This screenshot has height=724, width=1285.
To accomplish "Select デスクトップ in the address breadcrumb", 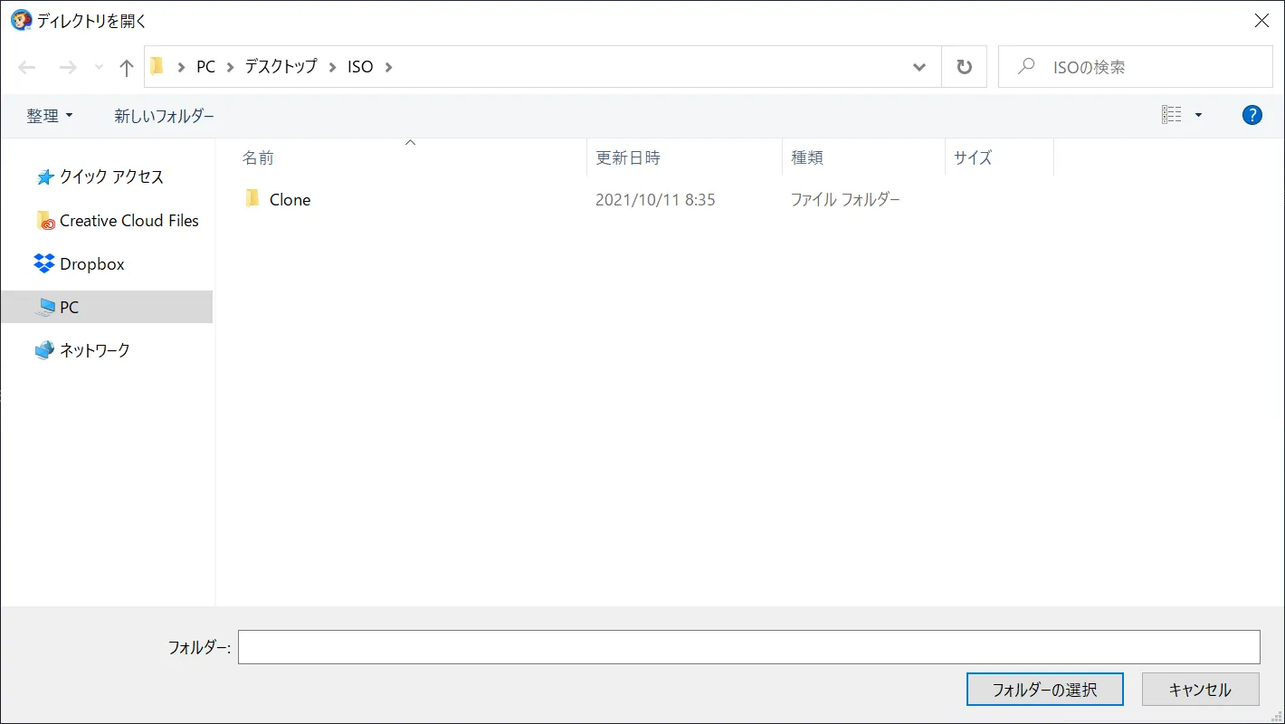I will (281, 67).
